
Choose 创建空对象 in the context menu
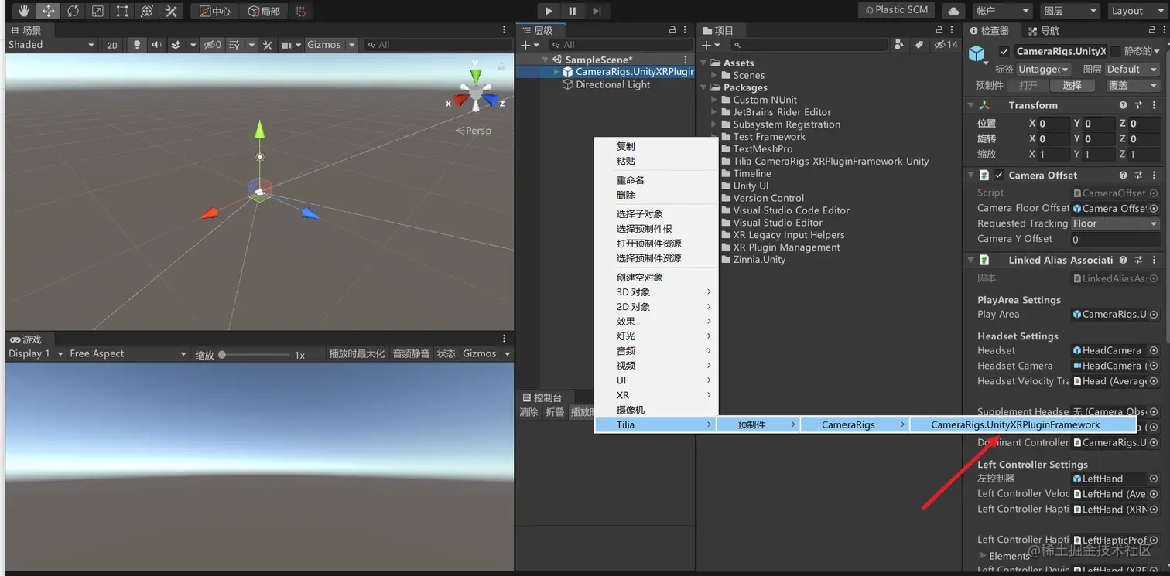pos(639,278)
